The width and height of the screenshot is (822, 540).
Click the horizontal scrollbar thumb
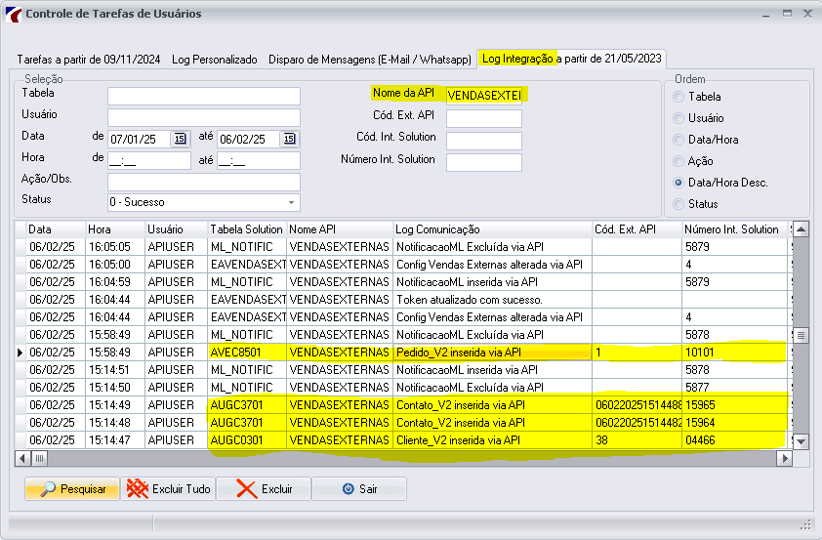(39, 459)
